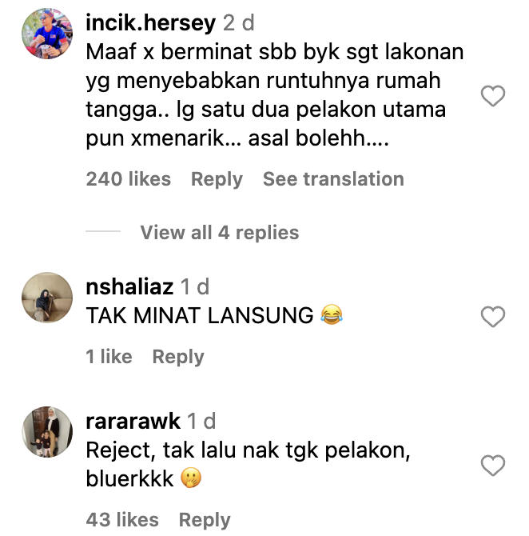The width and height of the screenshot is (529, 536).
Task: Reply to nshaliaz's comment
Action: pyautogui.click(x=178, y=358)
